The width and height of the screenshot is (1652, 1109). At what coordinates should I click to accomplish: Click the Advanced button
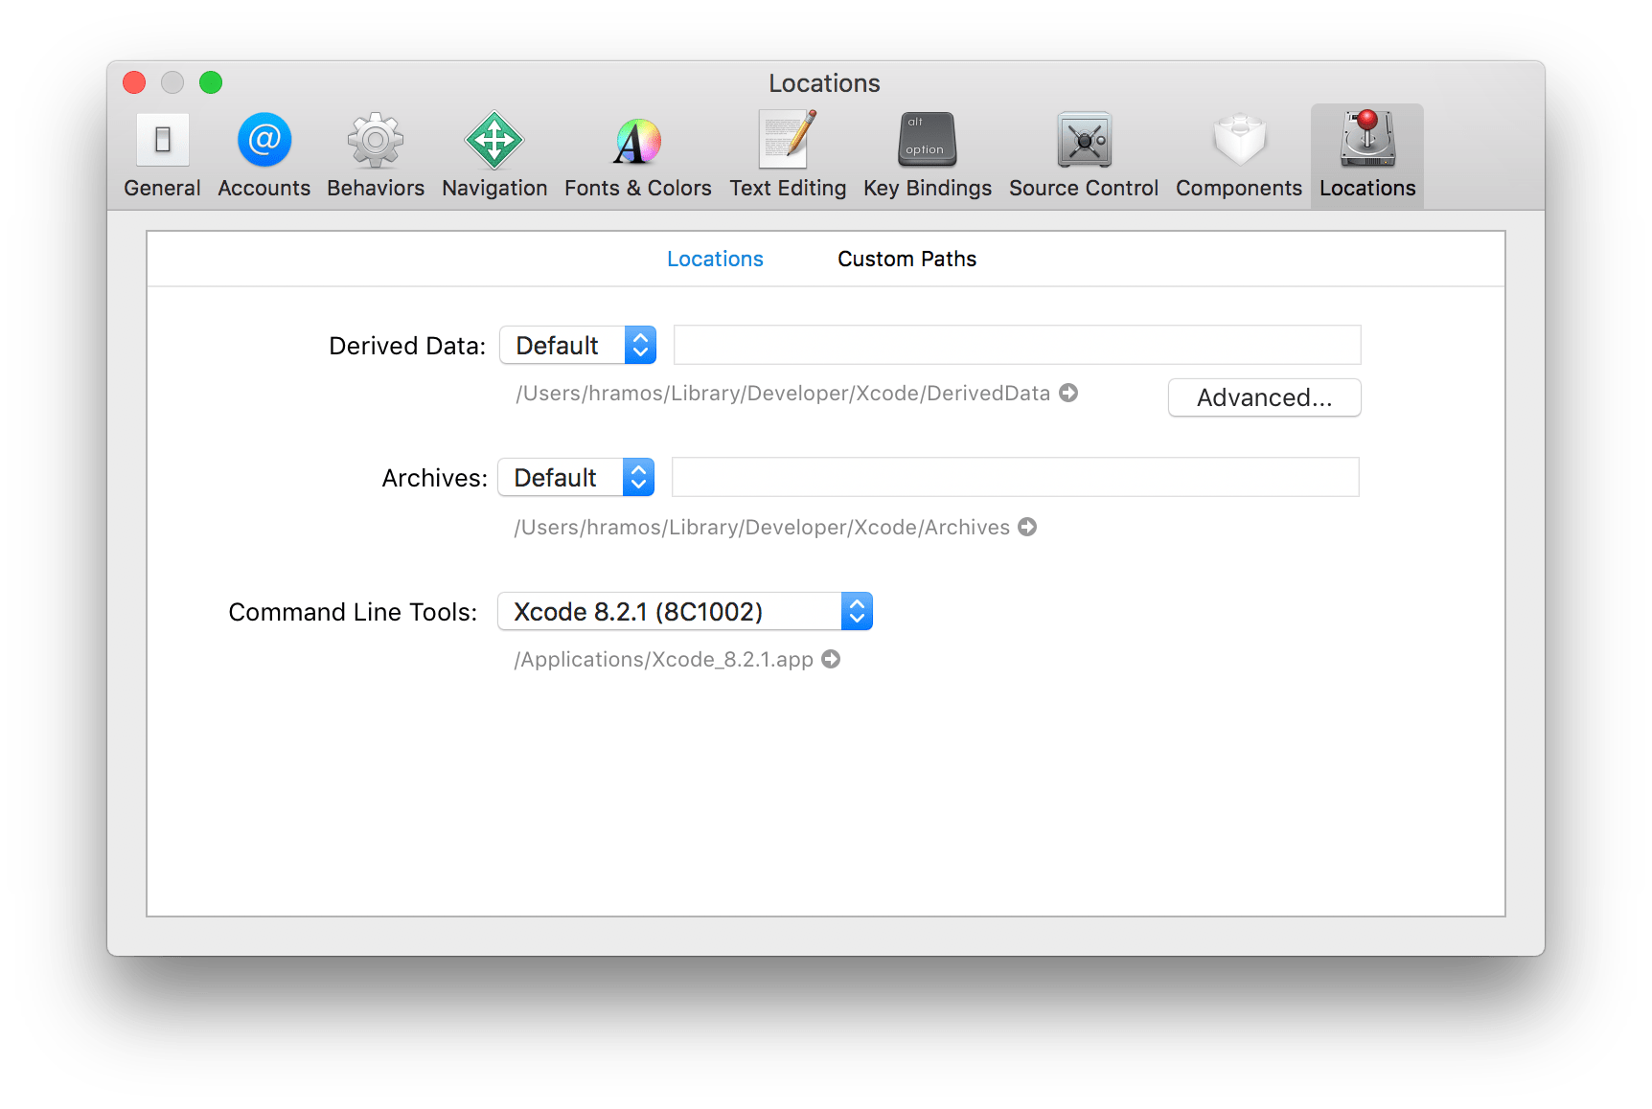pyautogui.click(x=1264, y=397)
